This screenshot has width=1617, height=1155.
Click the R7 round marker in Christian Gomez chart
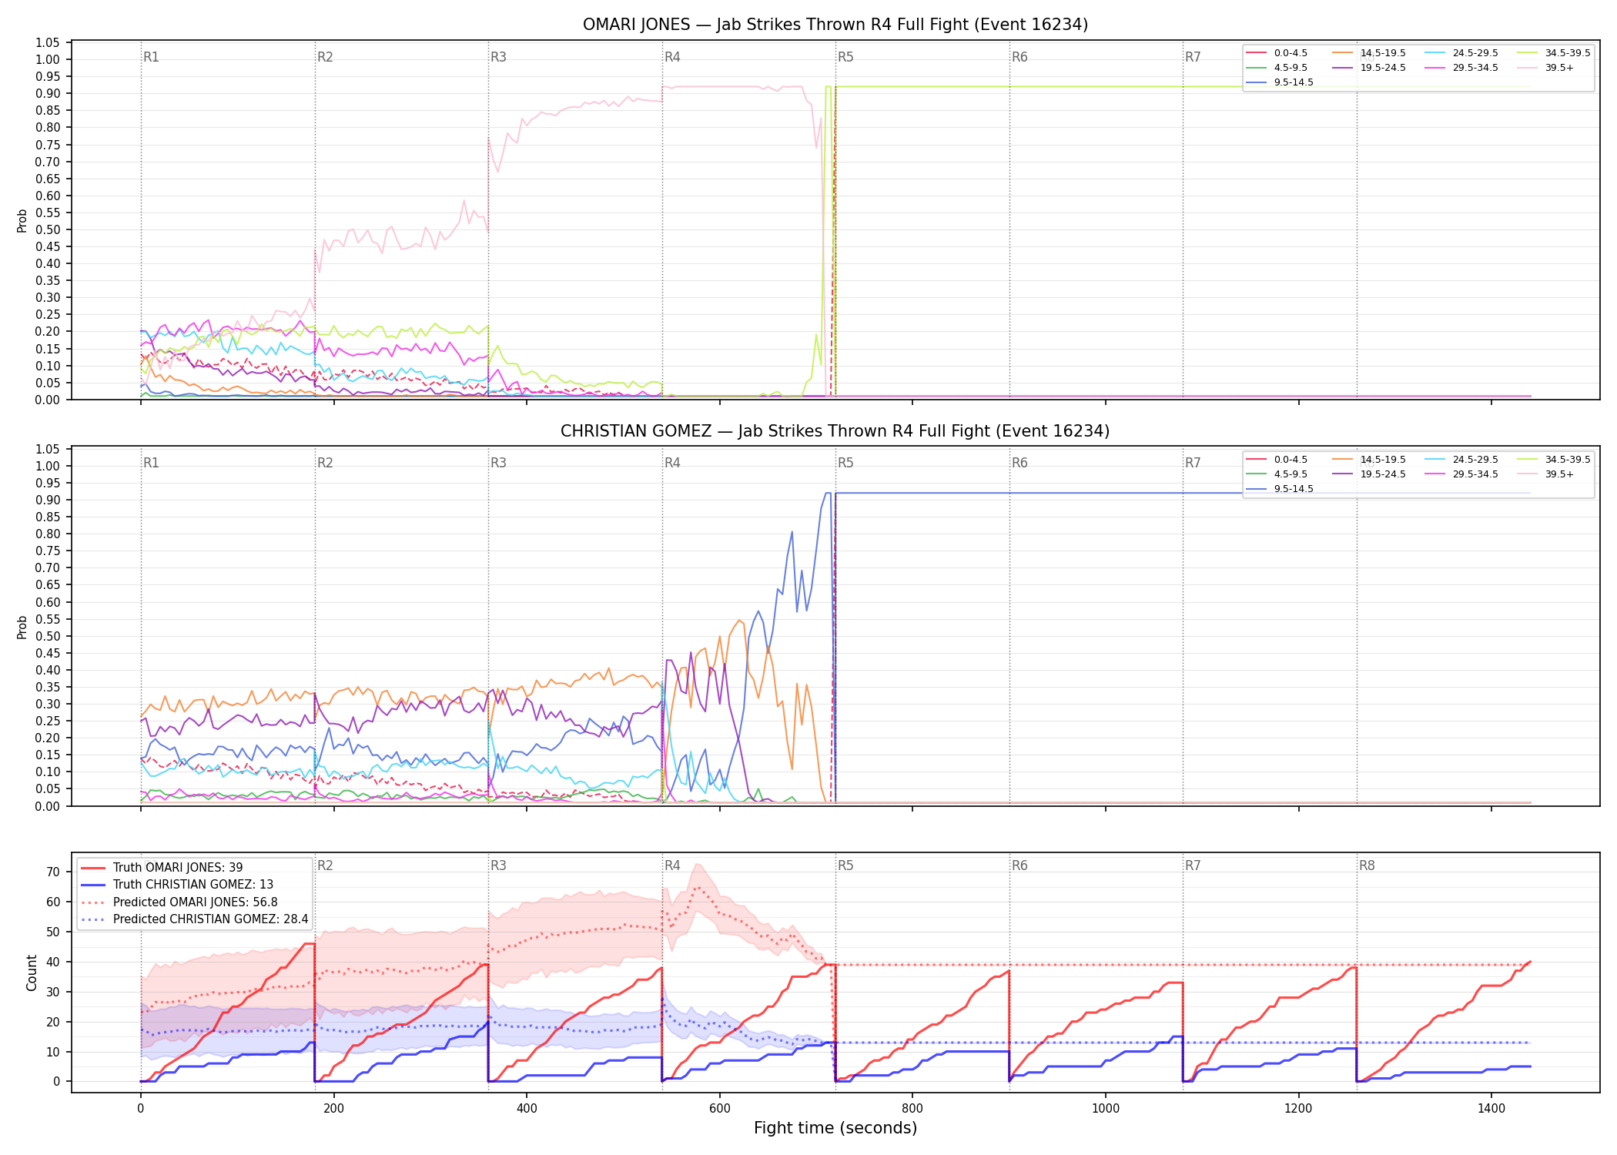point(1193,463)
